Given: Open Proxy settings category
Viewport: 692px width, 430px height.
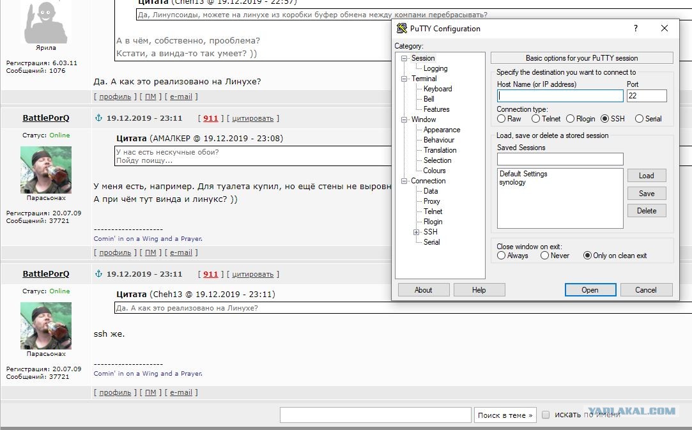Looking at the screenshot, I should [431, 201].
